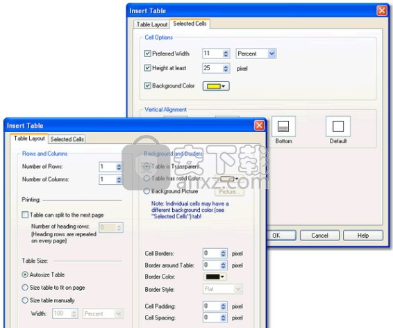
Task: Select Size table to fit on page
Action: tap(25, 288)
